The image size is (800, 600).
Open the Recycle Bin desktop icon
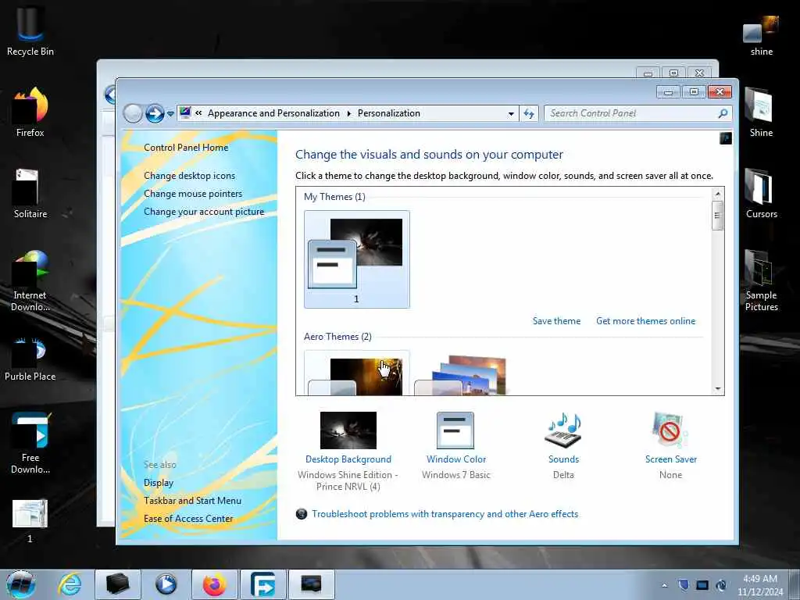pyautogui.click(x=30, y=30)
